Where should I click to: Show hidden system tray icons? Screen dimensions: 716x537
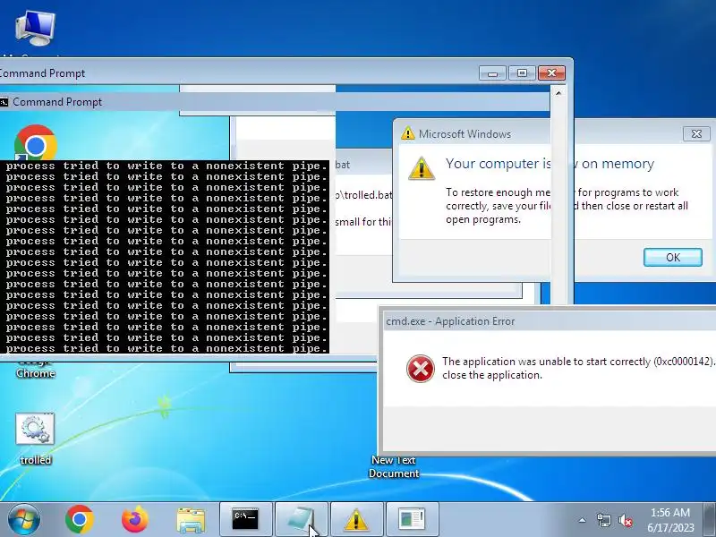(x=583, y=520)
